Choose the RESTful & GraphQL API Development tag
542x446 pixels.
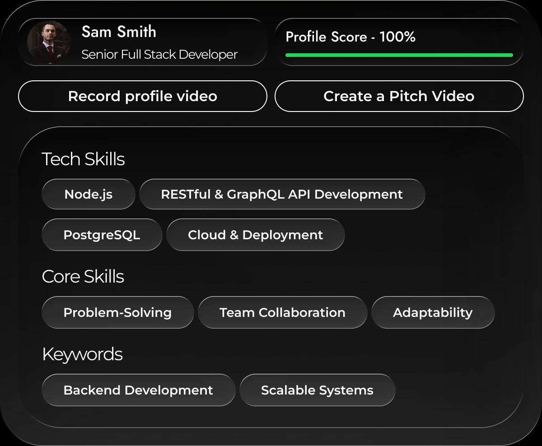pyautogui.click(x=282, y=195)
